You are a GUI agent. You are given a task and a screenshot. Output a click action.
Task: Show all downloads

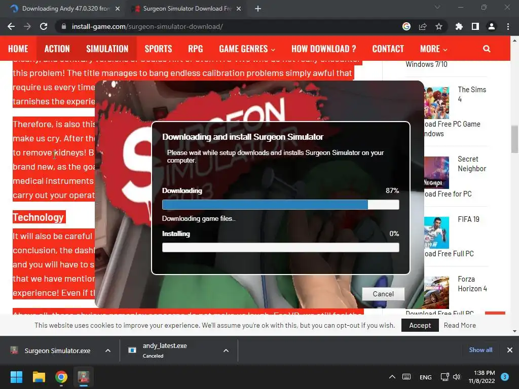[x=480, y=349]
